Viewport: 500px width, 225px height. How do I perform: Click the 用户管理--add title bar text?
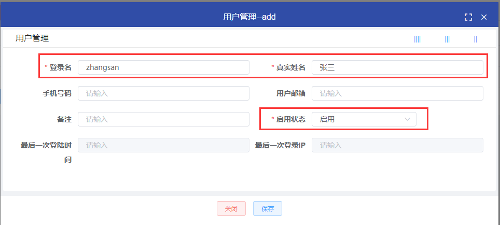(249, 17)
